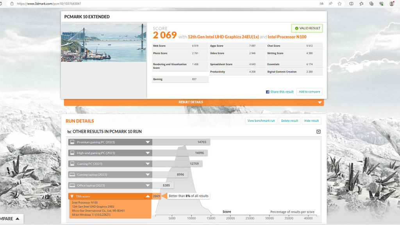
Task: Open the Favorites list icon
Action: [x=361, y=4]
